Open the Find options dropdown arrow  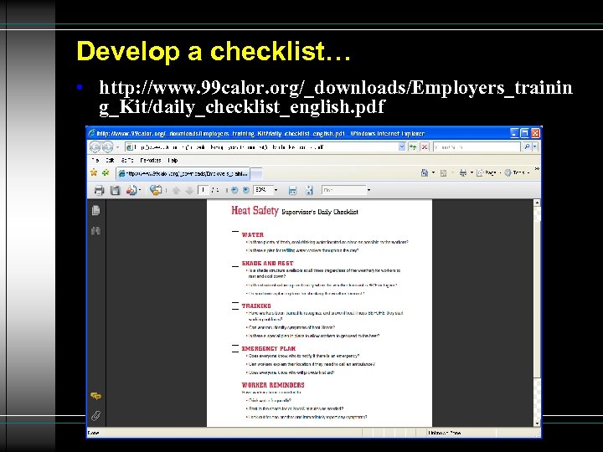(x=368, y=190)
